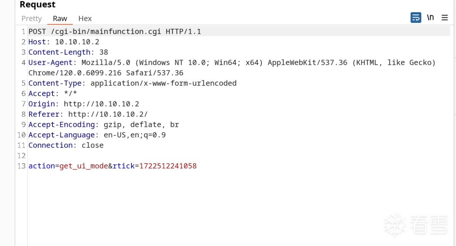Screen dimensions: 456x246
Task: Click the rtick value 1722512241058
Action: coord(168,166)
